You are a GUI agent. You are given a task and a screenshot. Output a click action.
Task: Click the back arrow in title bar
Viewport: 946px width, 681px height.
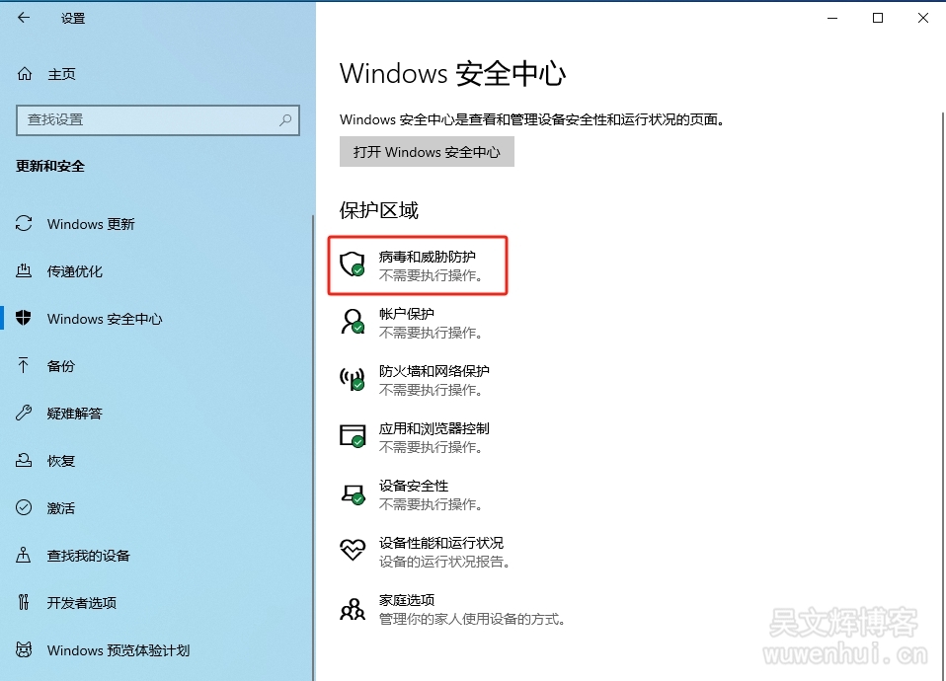pos(24,18)
